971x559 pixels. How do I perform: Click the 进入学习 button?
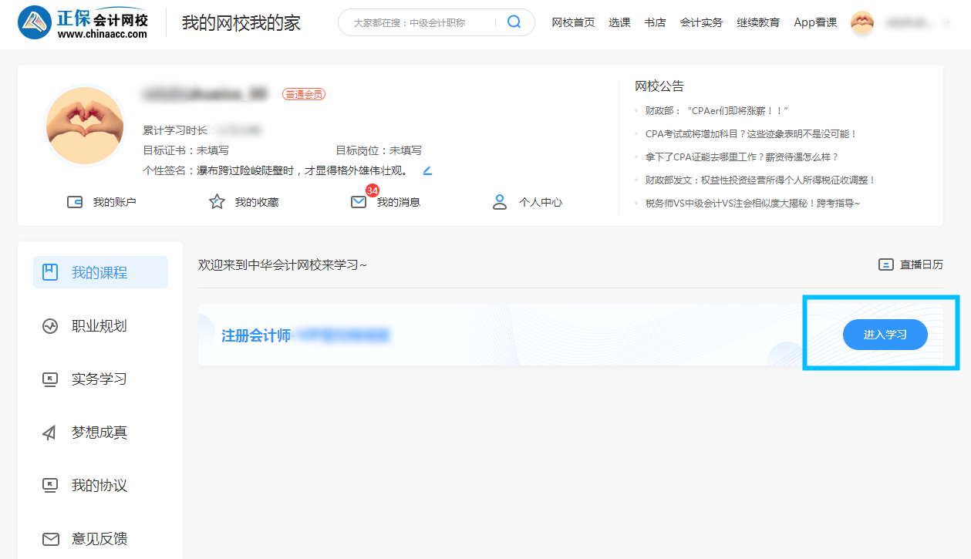click(x=885, y=334)
